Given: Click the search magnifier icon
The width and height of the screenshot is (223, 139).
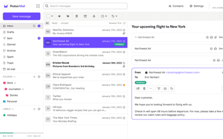Looking at the screenshot, I should tap(47, 6).
